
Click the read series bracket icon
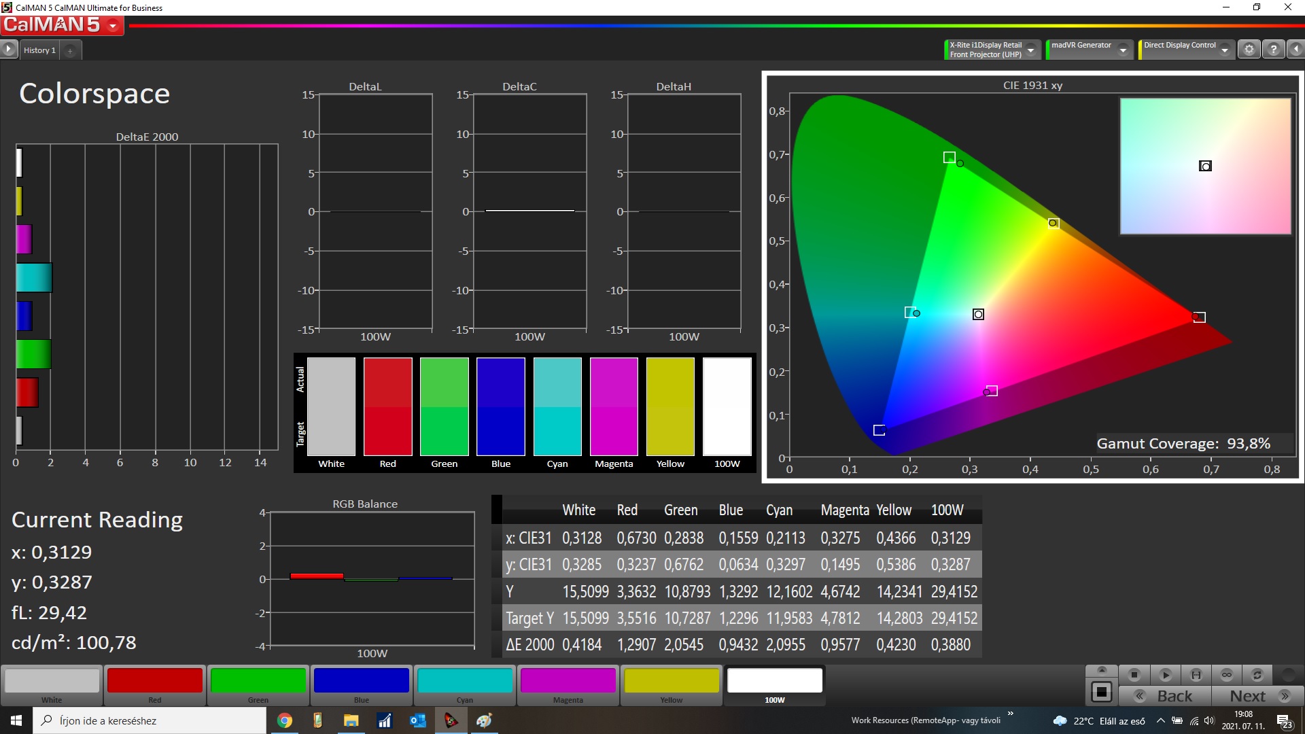point(1196,675)
